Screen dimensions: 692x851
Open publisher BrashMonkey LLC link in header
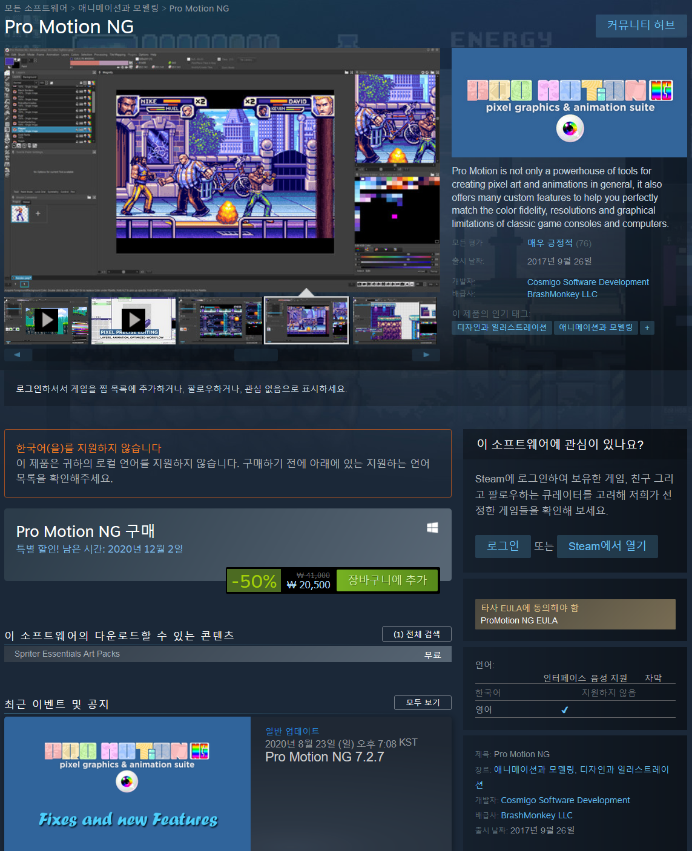click(x=562, y=294)
